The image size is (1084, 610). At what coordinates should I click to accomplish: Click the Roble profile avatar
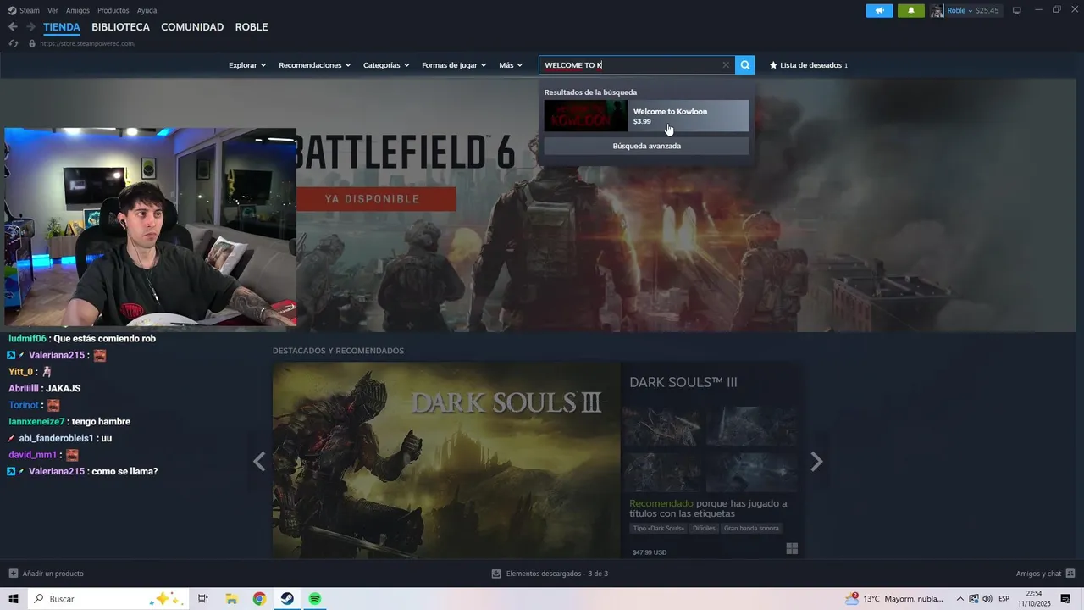[937, 10]
